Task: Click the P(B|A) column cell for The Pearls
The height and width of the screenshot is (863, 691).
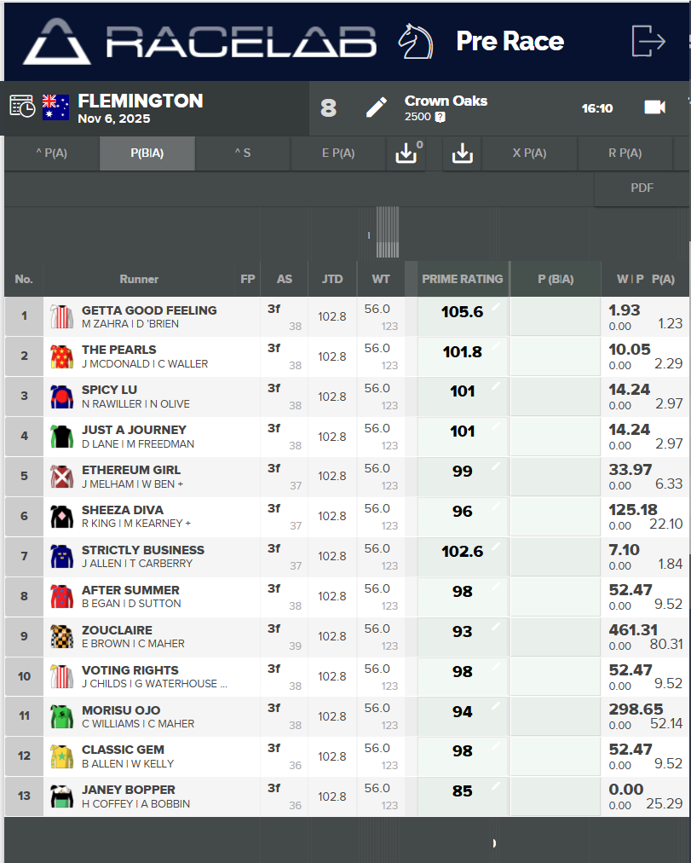Action: coord(556,356)
